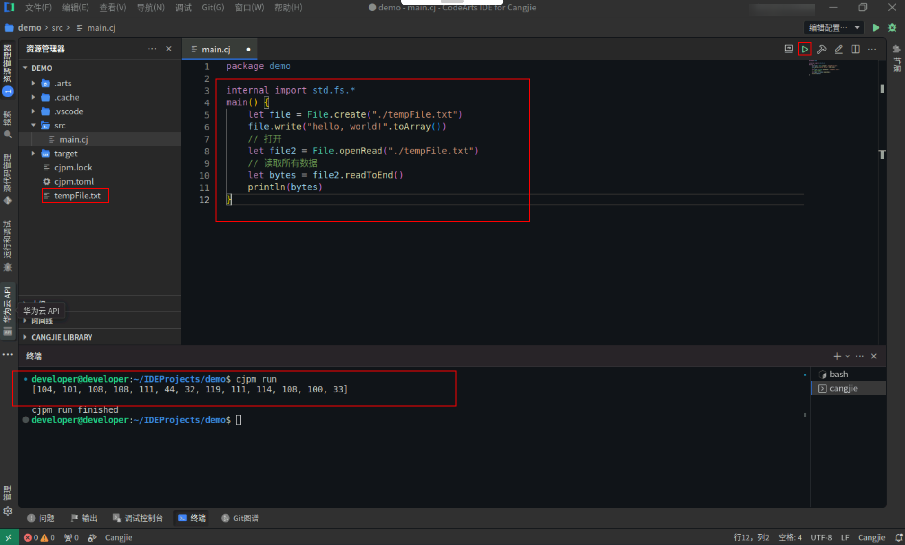This screenshot has height=545, width=905.
Task: Open editor more actions ellipsis
Action: click(x=872, y=49)
